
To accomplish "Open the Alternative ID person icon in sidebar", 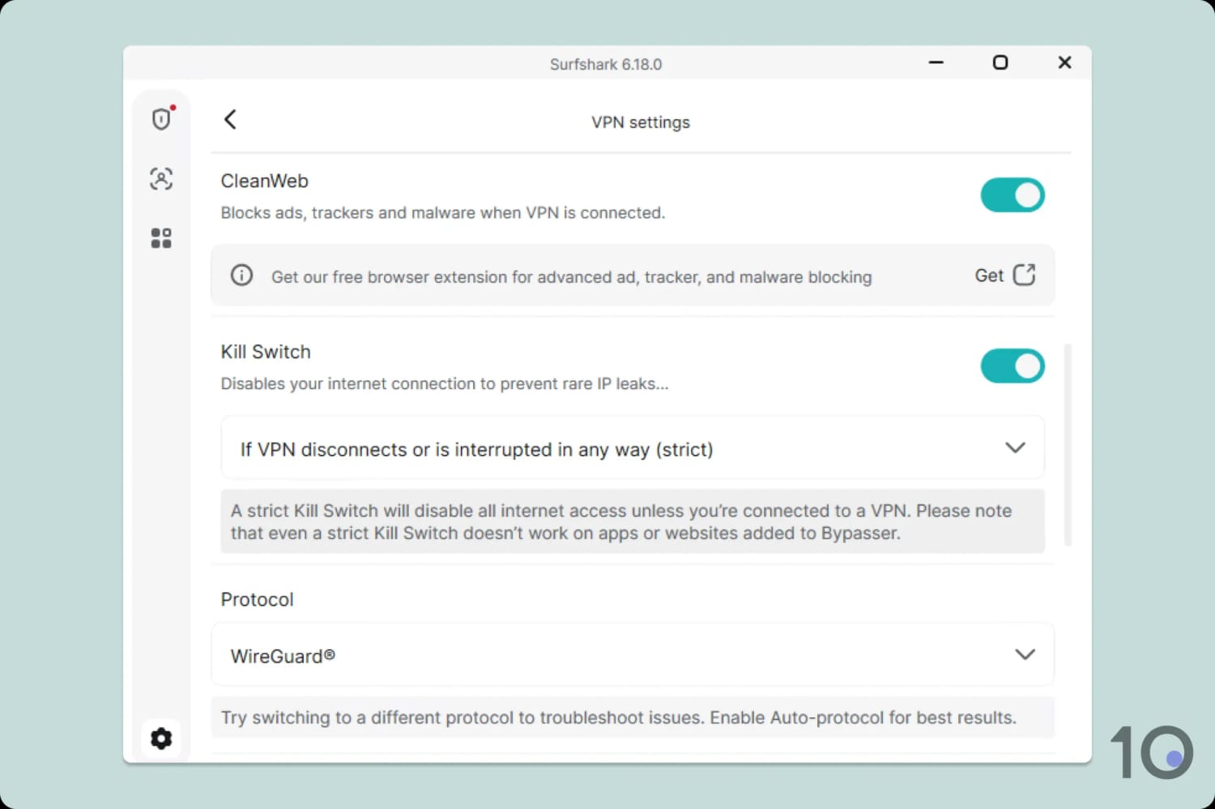I will point(161,178).
